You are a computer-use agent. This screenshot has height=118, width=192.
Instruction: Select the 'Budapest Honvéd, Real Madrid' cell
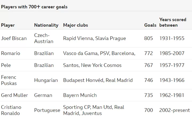(98, 80)
